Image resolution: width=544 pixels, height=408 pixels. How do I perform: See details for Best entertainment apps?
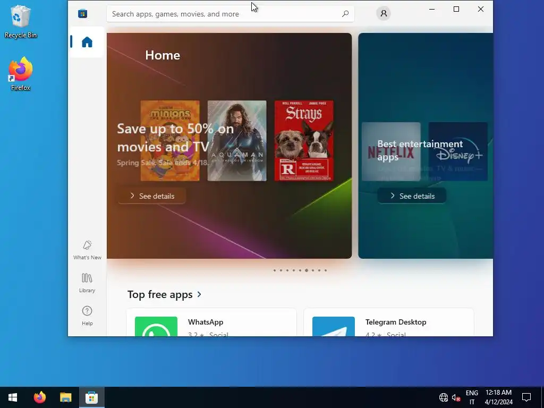(x=412, y=196)
